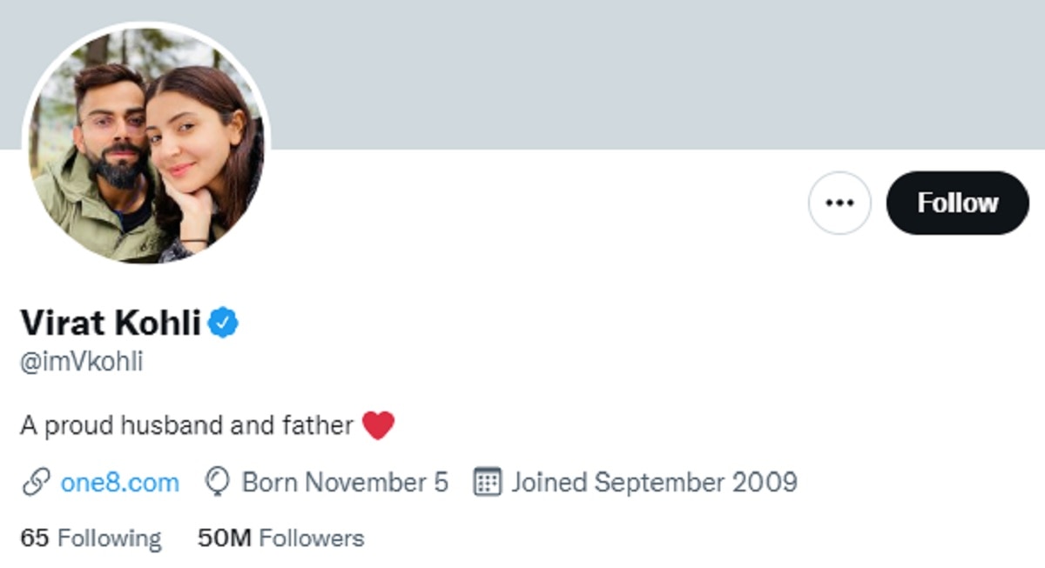Click the profile photo of Virat Kohli
This screenshot has width=1045, height=568.
pos(148,148)
